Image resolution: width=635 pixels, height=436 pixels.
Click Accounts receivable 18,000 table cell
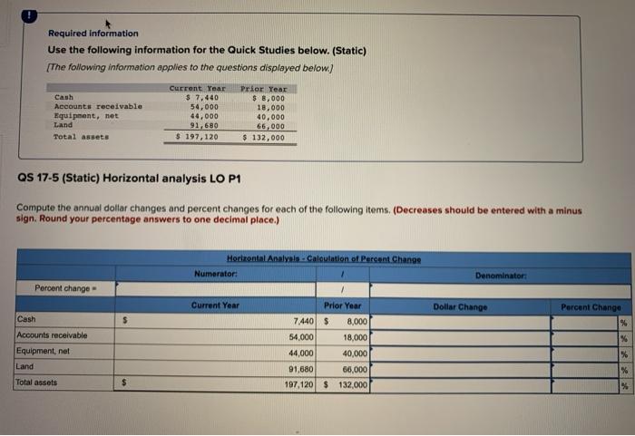point(343,337)
